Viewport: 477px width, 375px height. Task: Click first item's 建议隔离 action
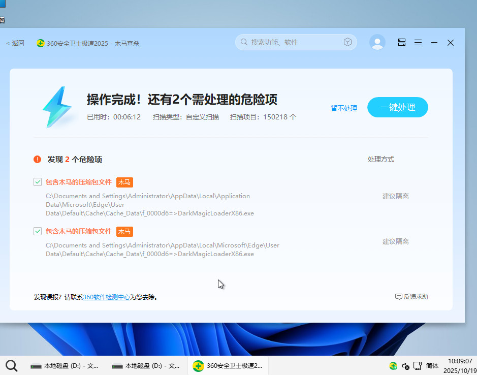pos(396,196)
